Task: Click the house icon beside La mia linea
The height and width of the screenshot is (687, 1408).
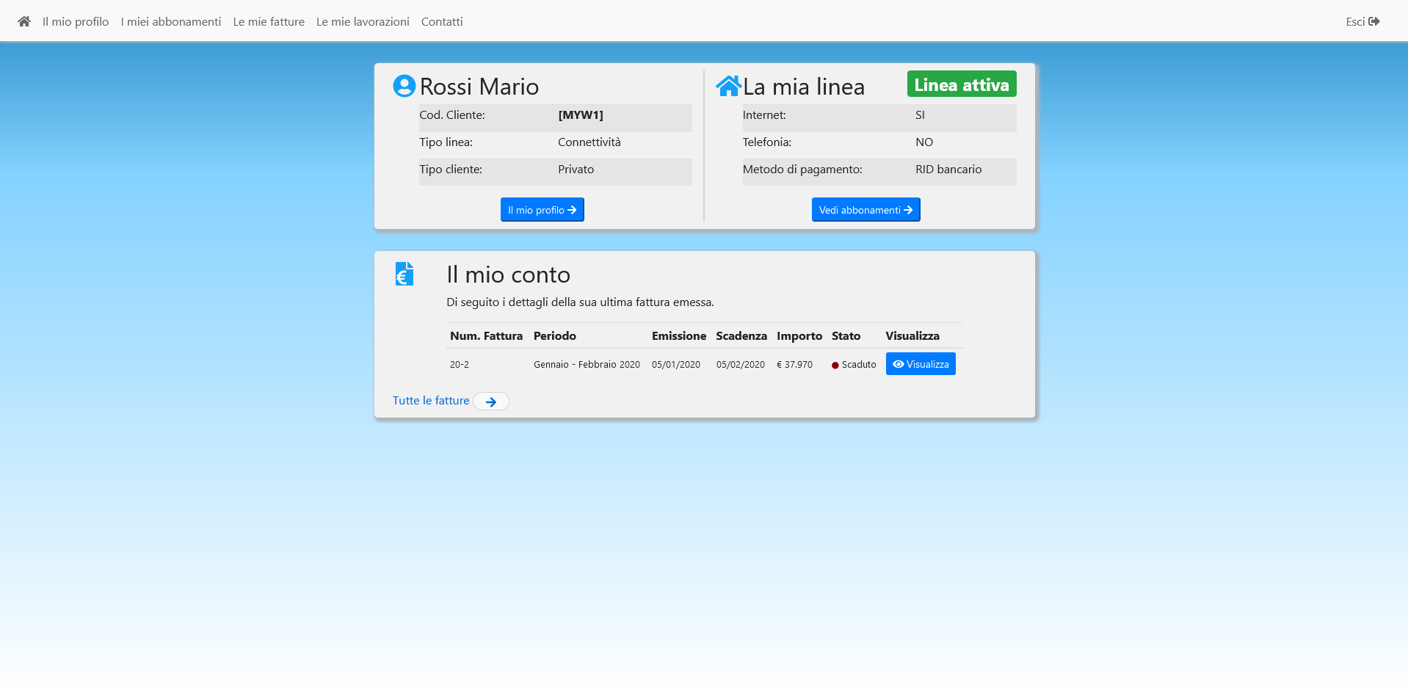Action: 728,86
